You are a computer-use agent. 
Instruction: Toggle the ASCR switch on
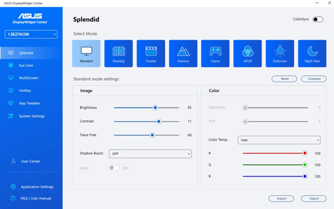tap(114, 168)
